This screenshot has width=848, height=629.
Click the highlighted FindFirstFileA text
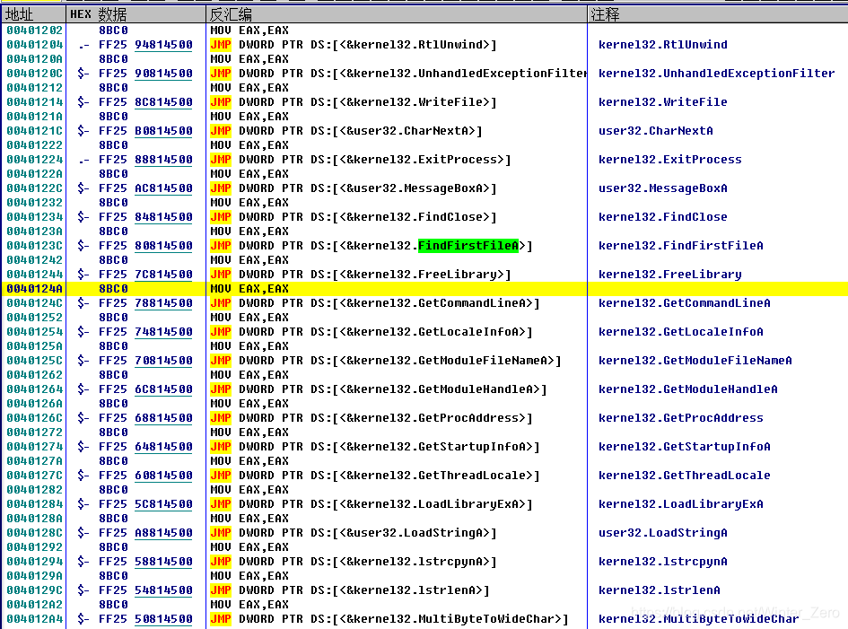point(468,246)
